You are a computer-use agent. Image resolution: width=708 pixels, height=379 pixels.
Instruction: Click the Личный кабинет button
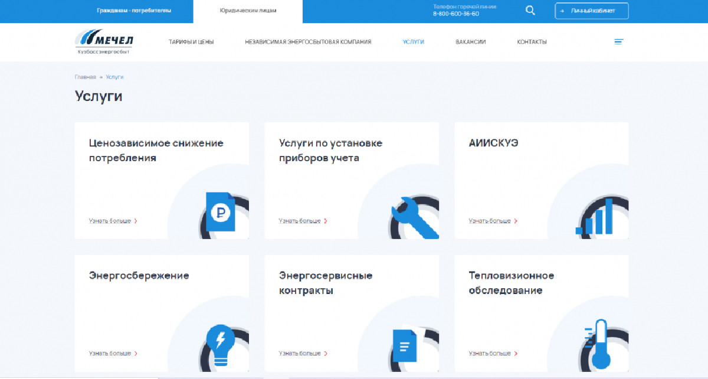click(591, 11)
